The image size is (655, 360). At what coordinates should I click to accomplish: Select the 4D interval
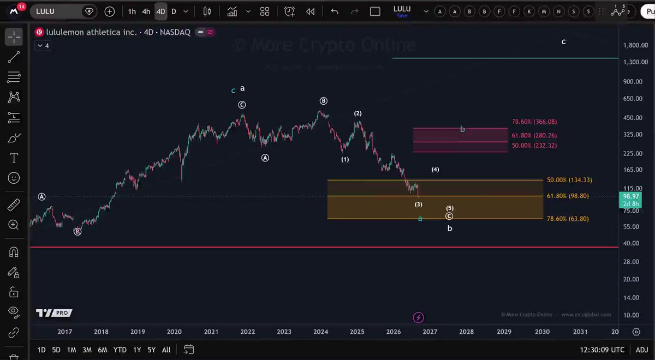(160, 11)
